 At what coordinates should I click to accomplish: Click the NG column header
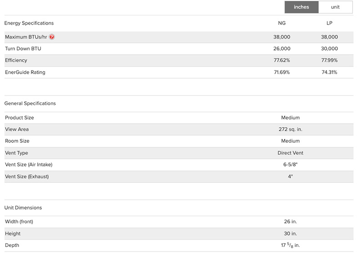tap(282, 23)
